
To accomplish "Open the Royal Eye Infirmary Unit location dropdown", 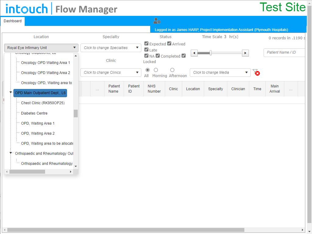I will point(41,48).
